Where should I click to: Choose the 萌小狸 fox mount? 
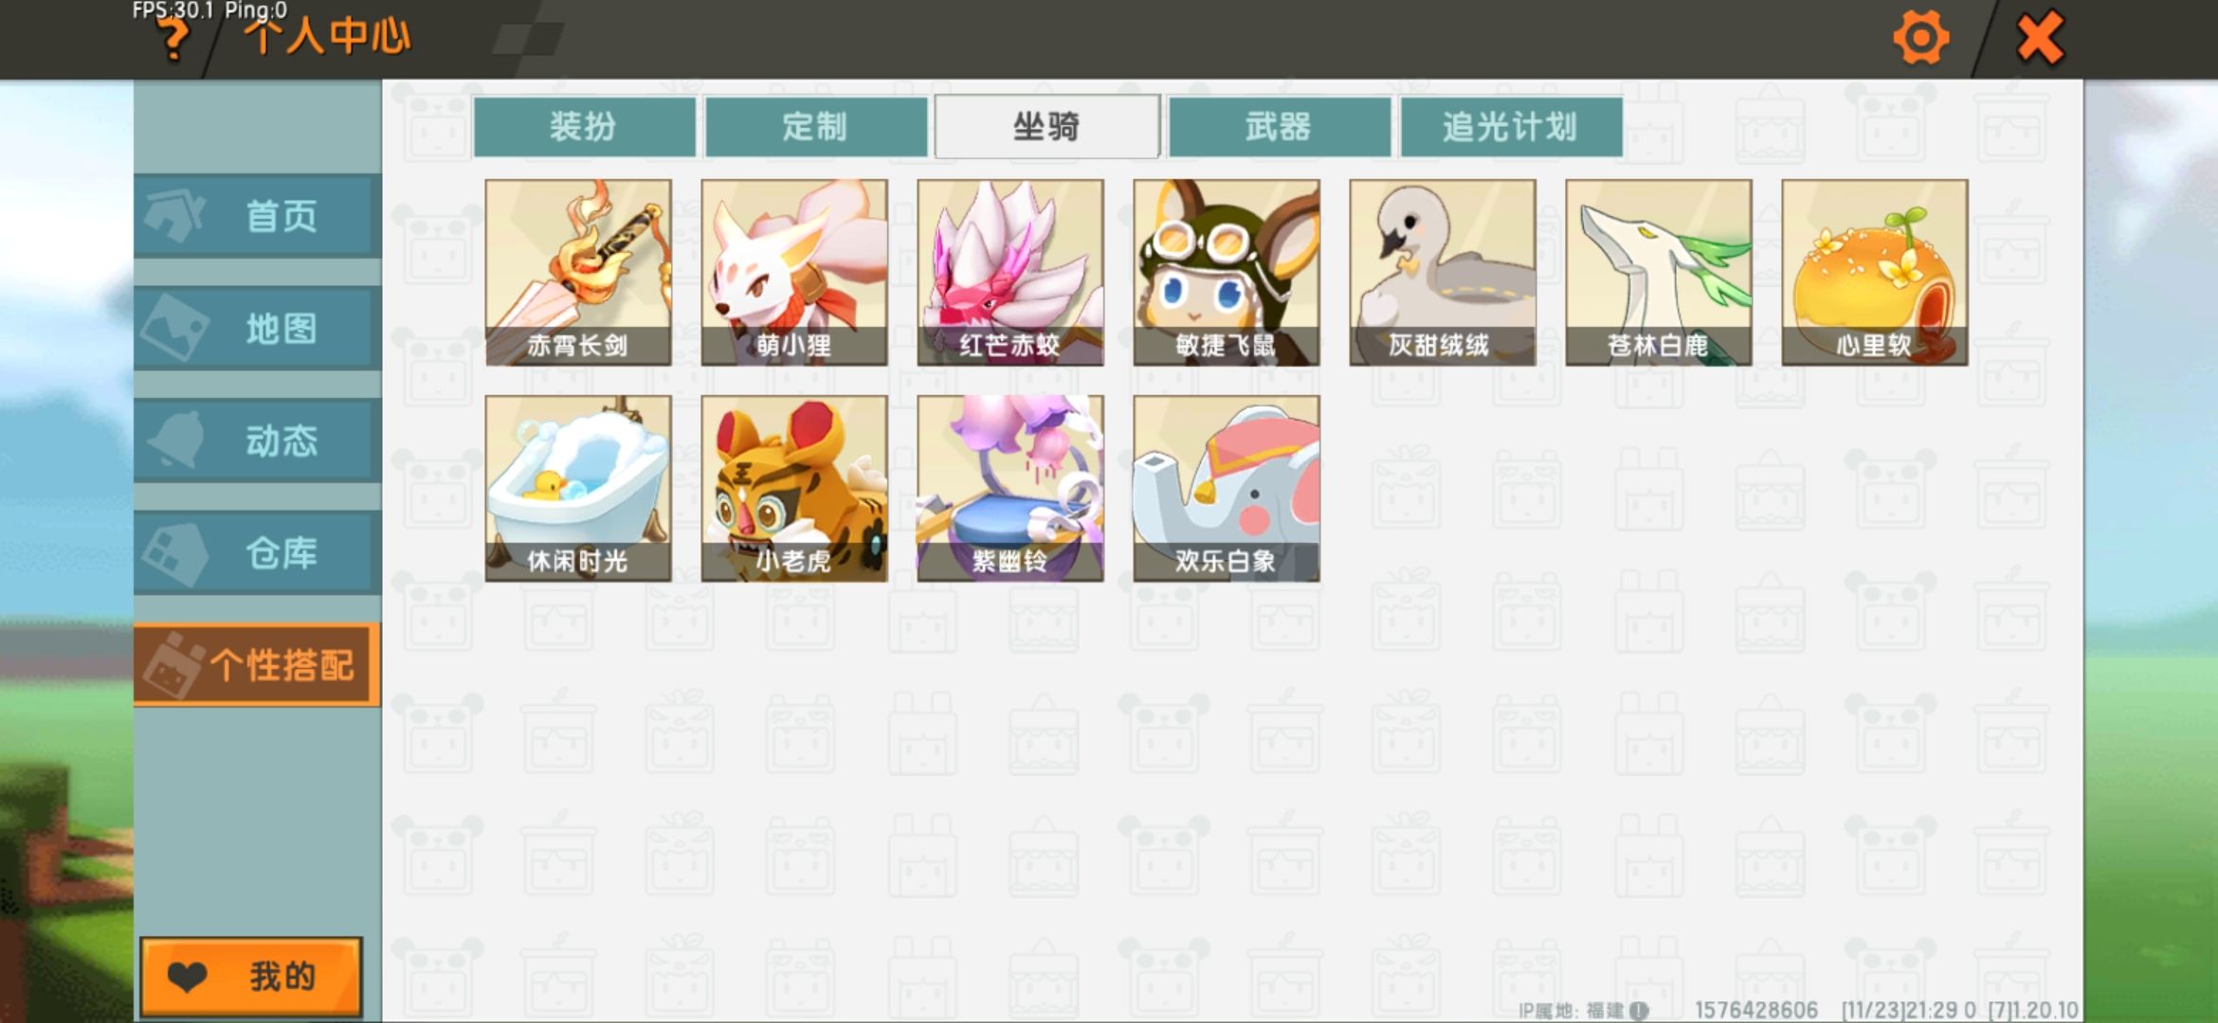point(794,272)
